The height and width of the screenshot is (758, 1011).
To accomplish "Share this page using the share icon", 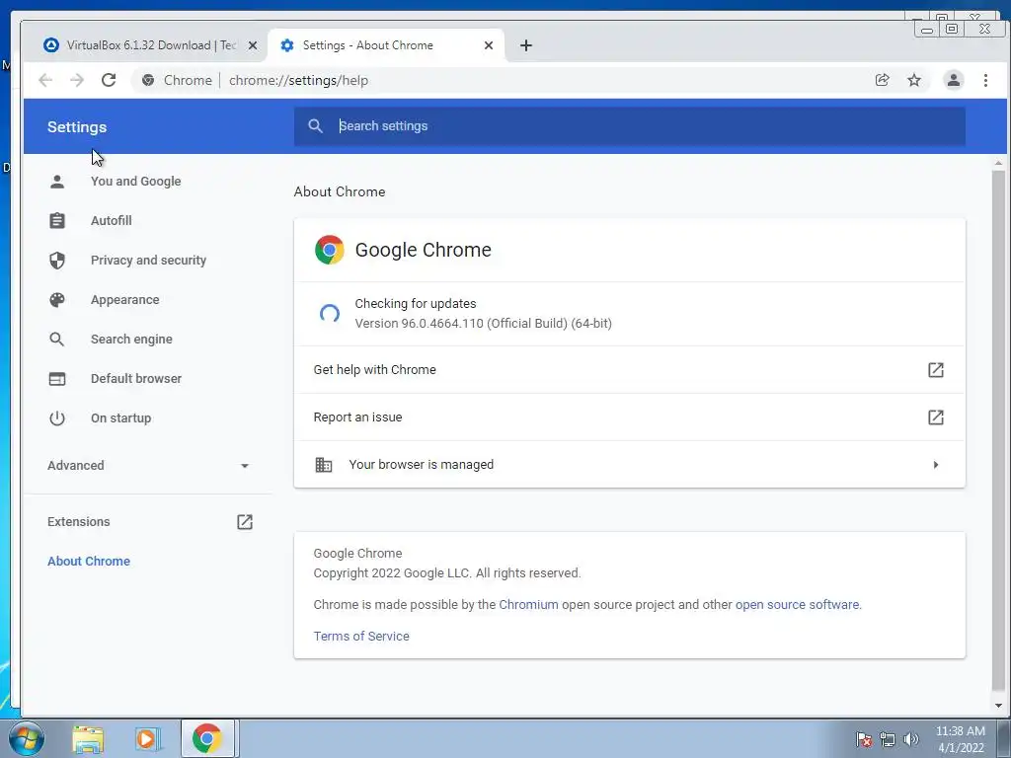I will pyautogui.click(x=882, y=80).
